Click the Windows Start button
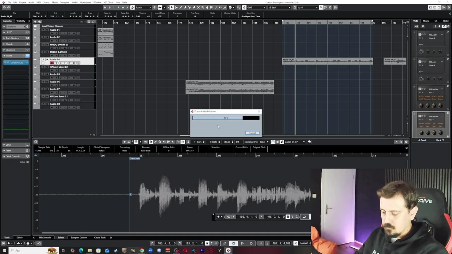 click(4, 251)
